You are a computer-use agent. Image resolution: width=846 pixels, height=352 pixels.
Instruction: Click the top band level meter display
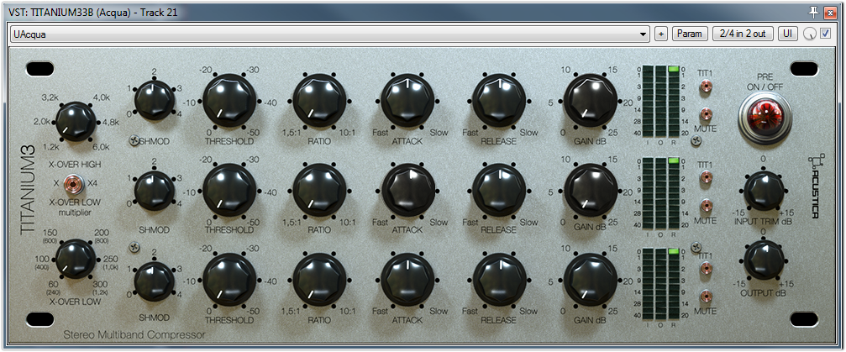tap(660, 101)
